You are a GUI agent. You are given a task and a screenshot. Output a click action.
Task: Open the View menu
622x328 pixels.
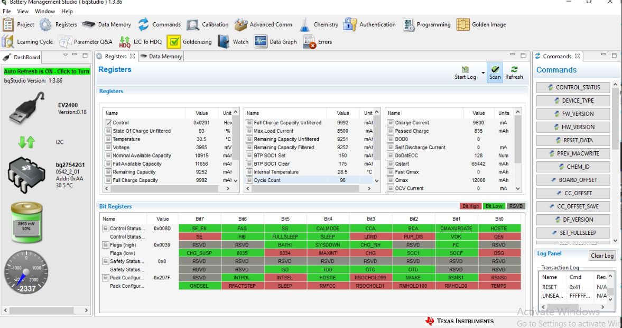[23, 11]
